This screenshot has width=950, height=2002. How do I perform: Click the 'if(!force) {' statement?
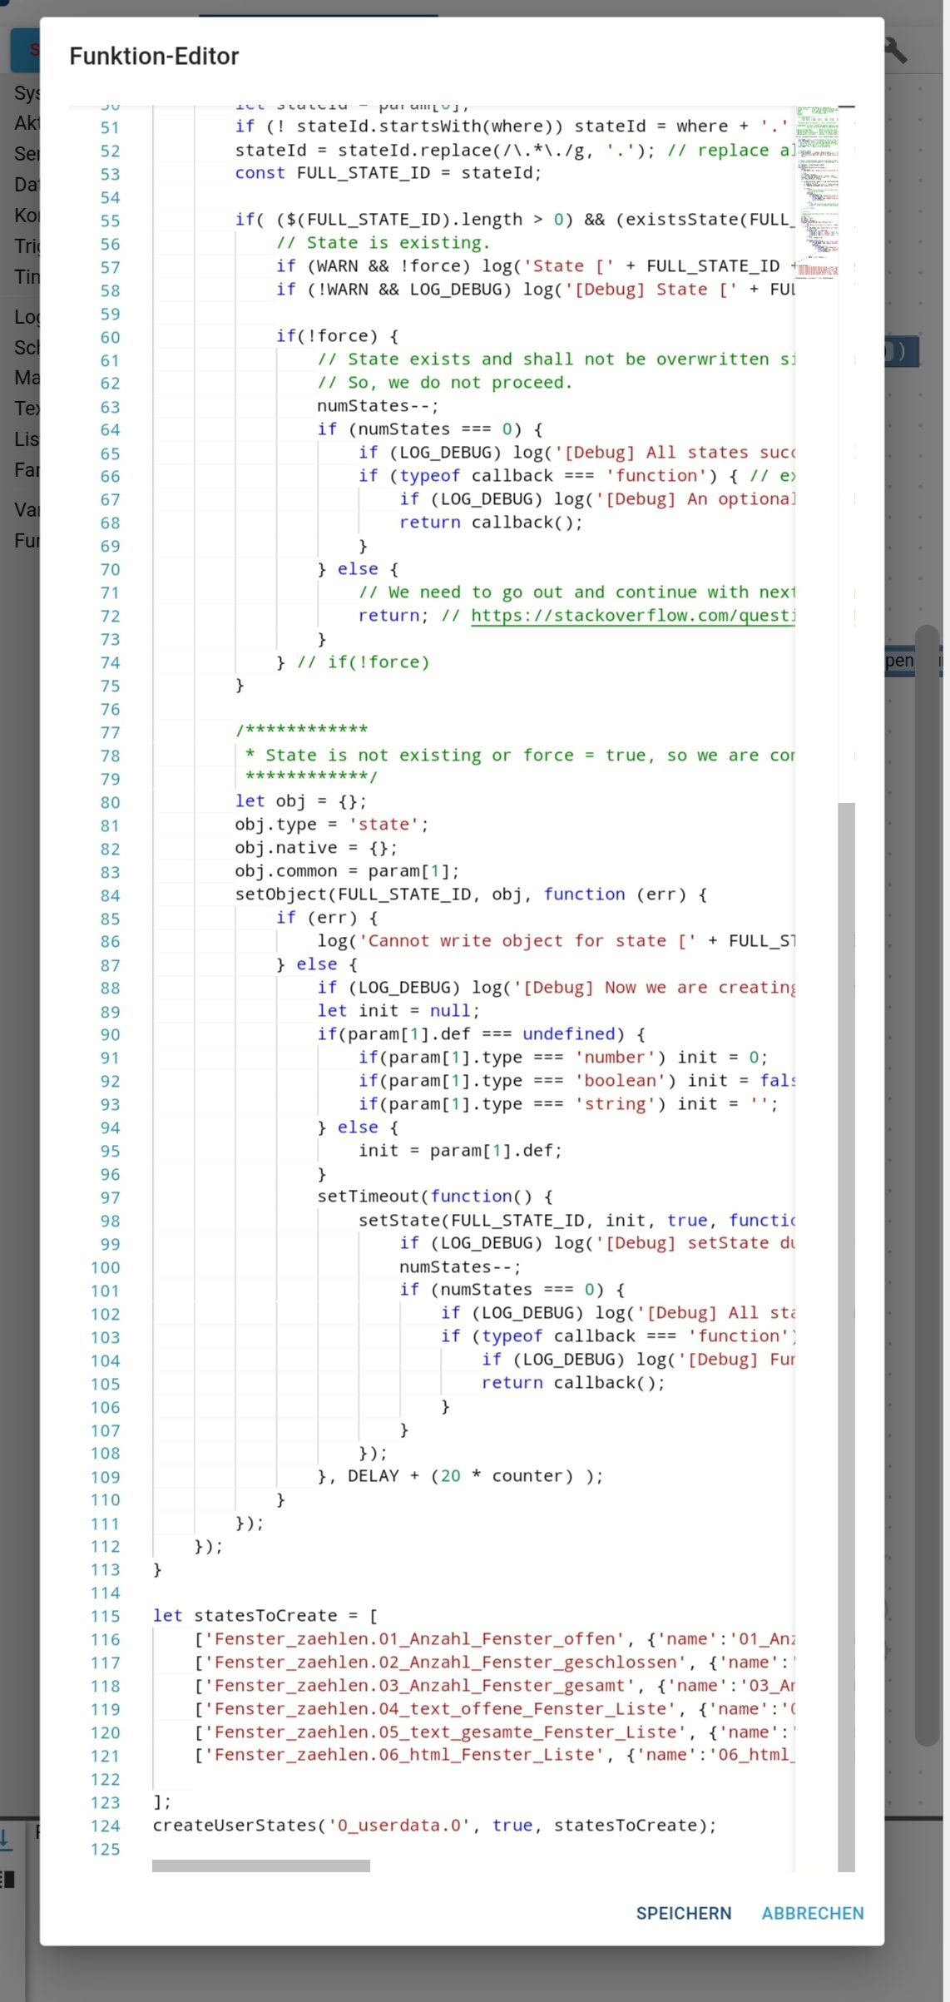(x=337, y=336)
